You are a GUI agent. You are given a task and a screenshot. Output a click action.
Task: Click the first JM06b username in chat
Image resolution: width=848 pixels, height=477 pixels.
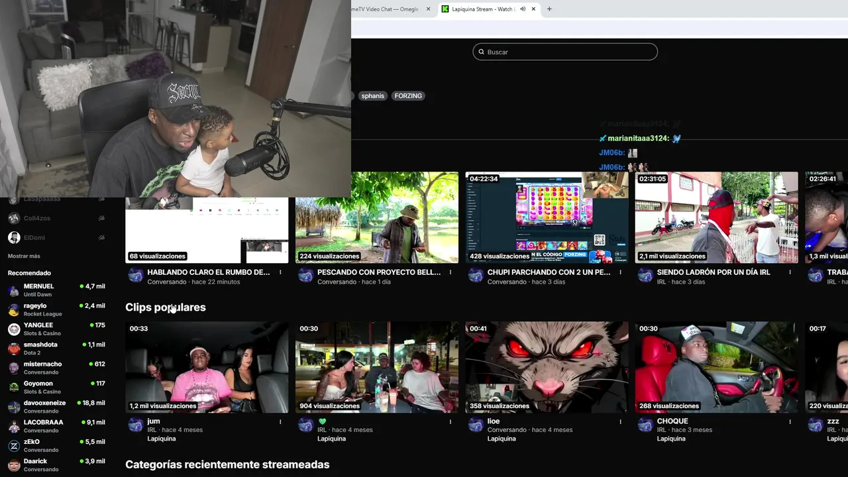tap(611, 153)
